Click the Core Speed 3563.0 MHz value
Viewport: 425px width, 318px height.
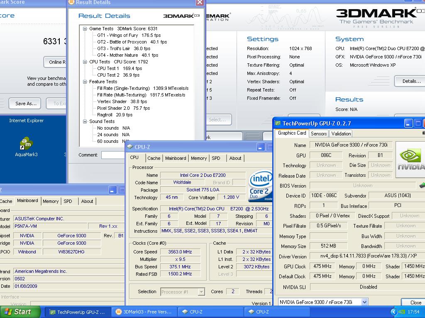pos(180,252)
